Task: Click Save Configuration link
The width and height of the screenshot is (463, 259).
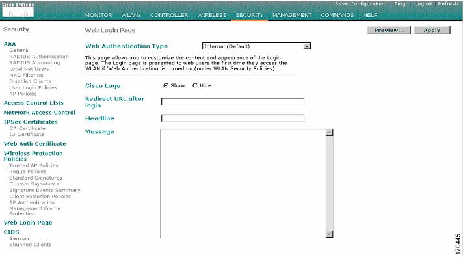Action: point(360,4)
